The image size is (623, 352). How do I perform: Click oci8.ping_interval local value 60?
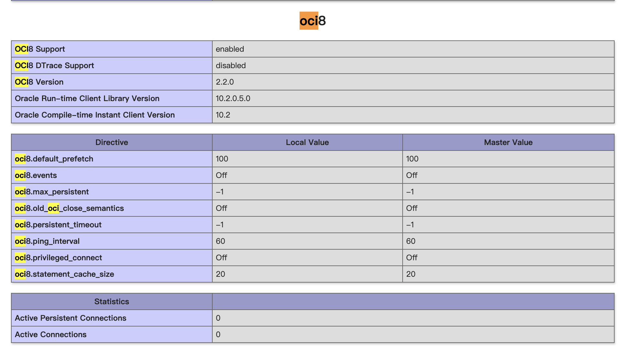(220, 241)
